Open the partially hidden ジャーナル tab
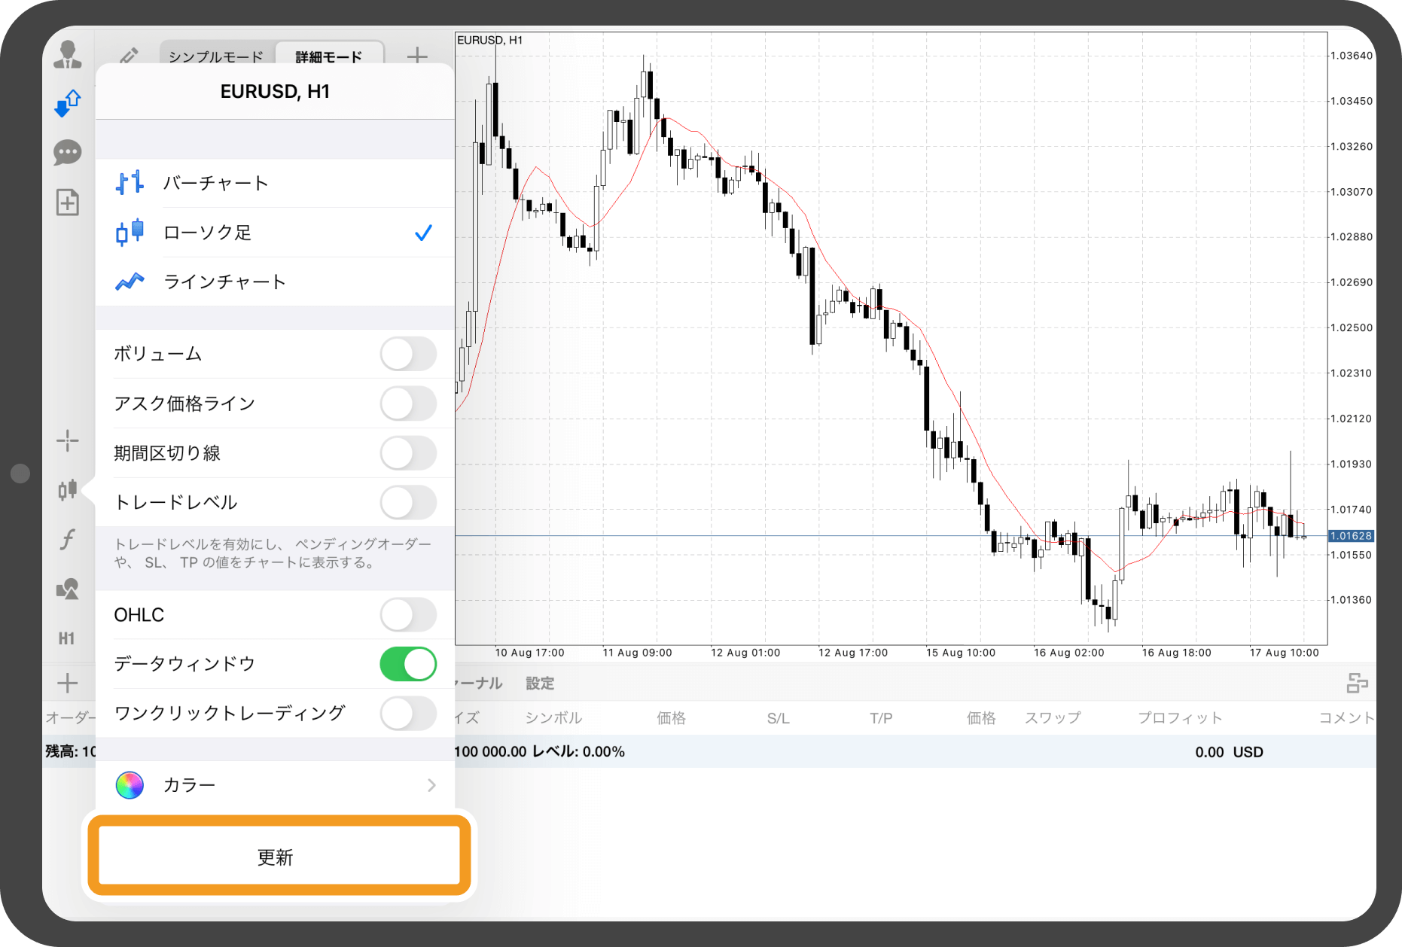Image resolution: width=1402 pixels, height=947 pixels. [x=479, y=683]
